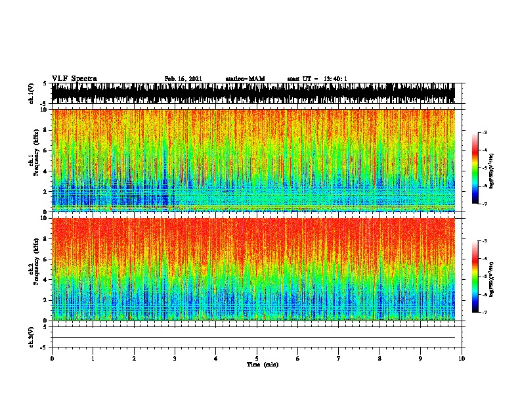This screenshot has height=402, width=520.
Task: Click the time axis tick label 1
Action: point(93,359)
